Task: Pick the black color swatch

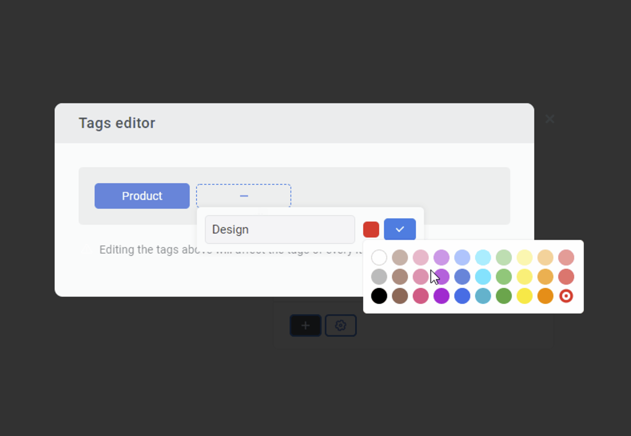Action: click(379, 296)
